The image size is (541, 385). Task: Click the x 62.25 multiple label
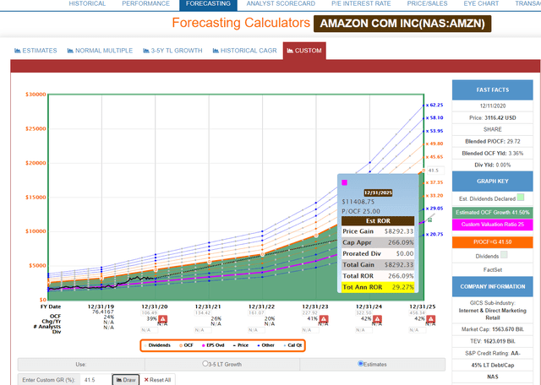coord(434,106)
